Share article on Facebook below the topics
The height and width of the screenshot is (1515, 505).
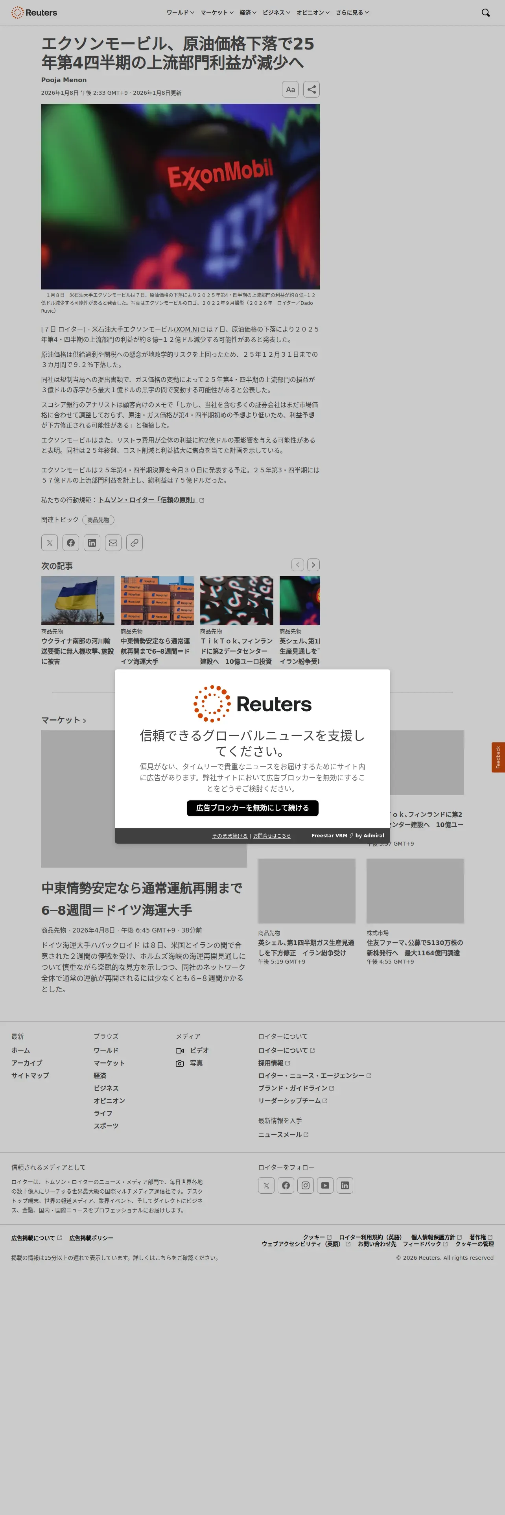pos(70,543)
